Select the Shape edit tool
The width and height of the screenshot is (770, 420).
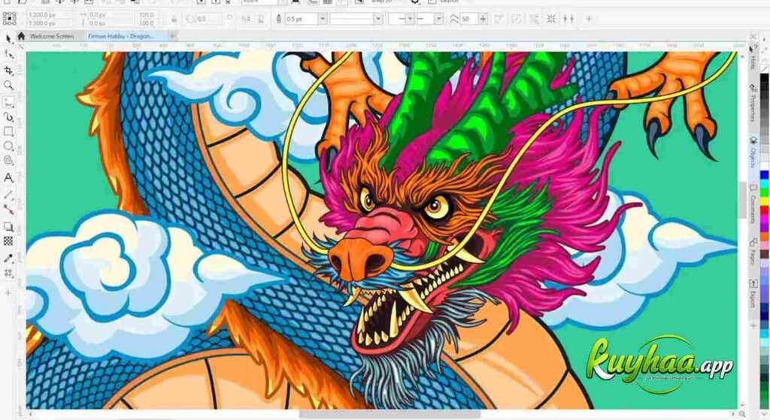click(x=8, y=54)
